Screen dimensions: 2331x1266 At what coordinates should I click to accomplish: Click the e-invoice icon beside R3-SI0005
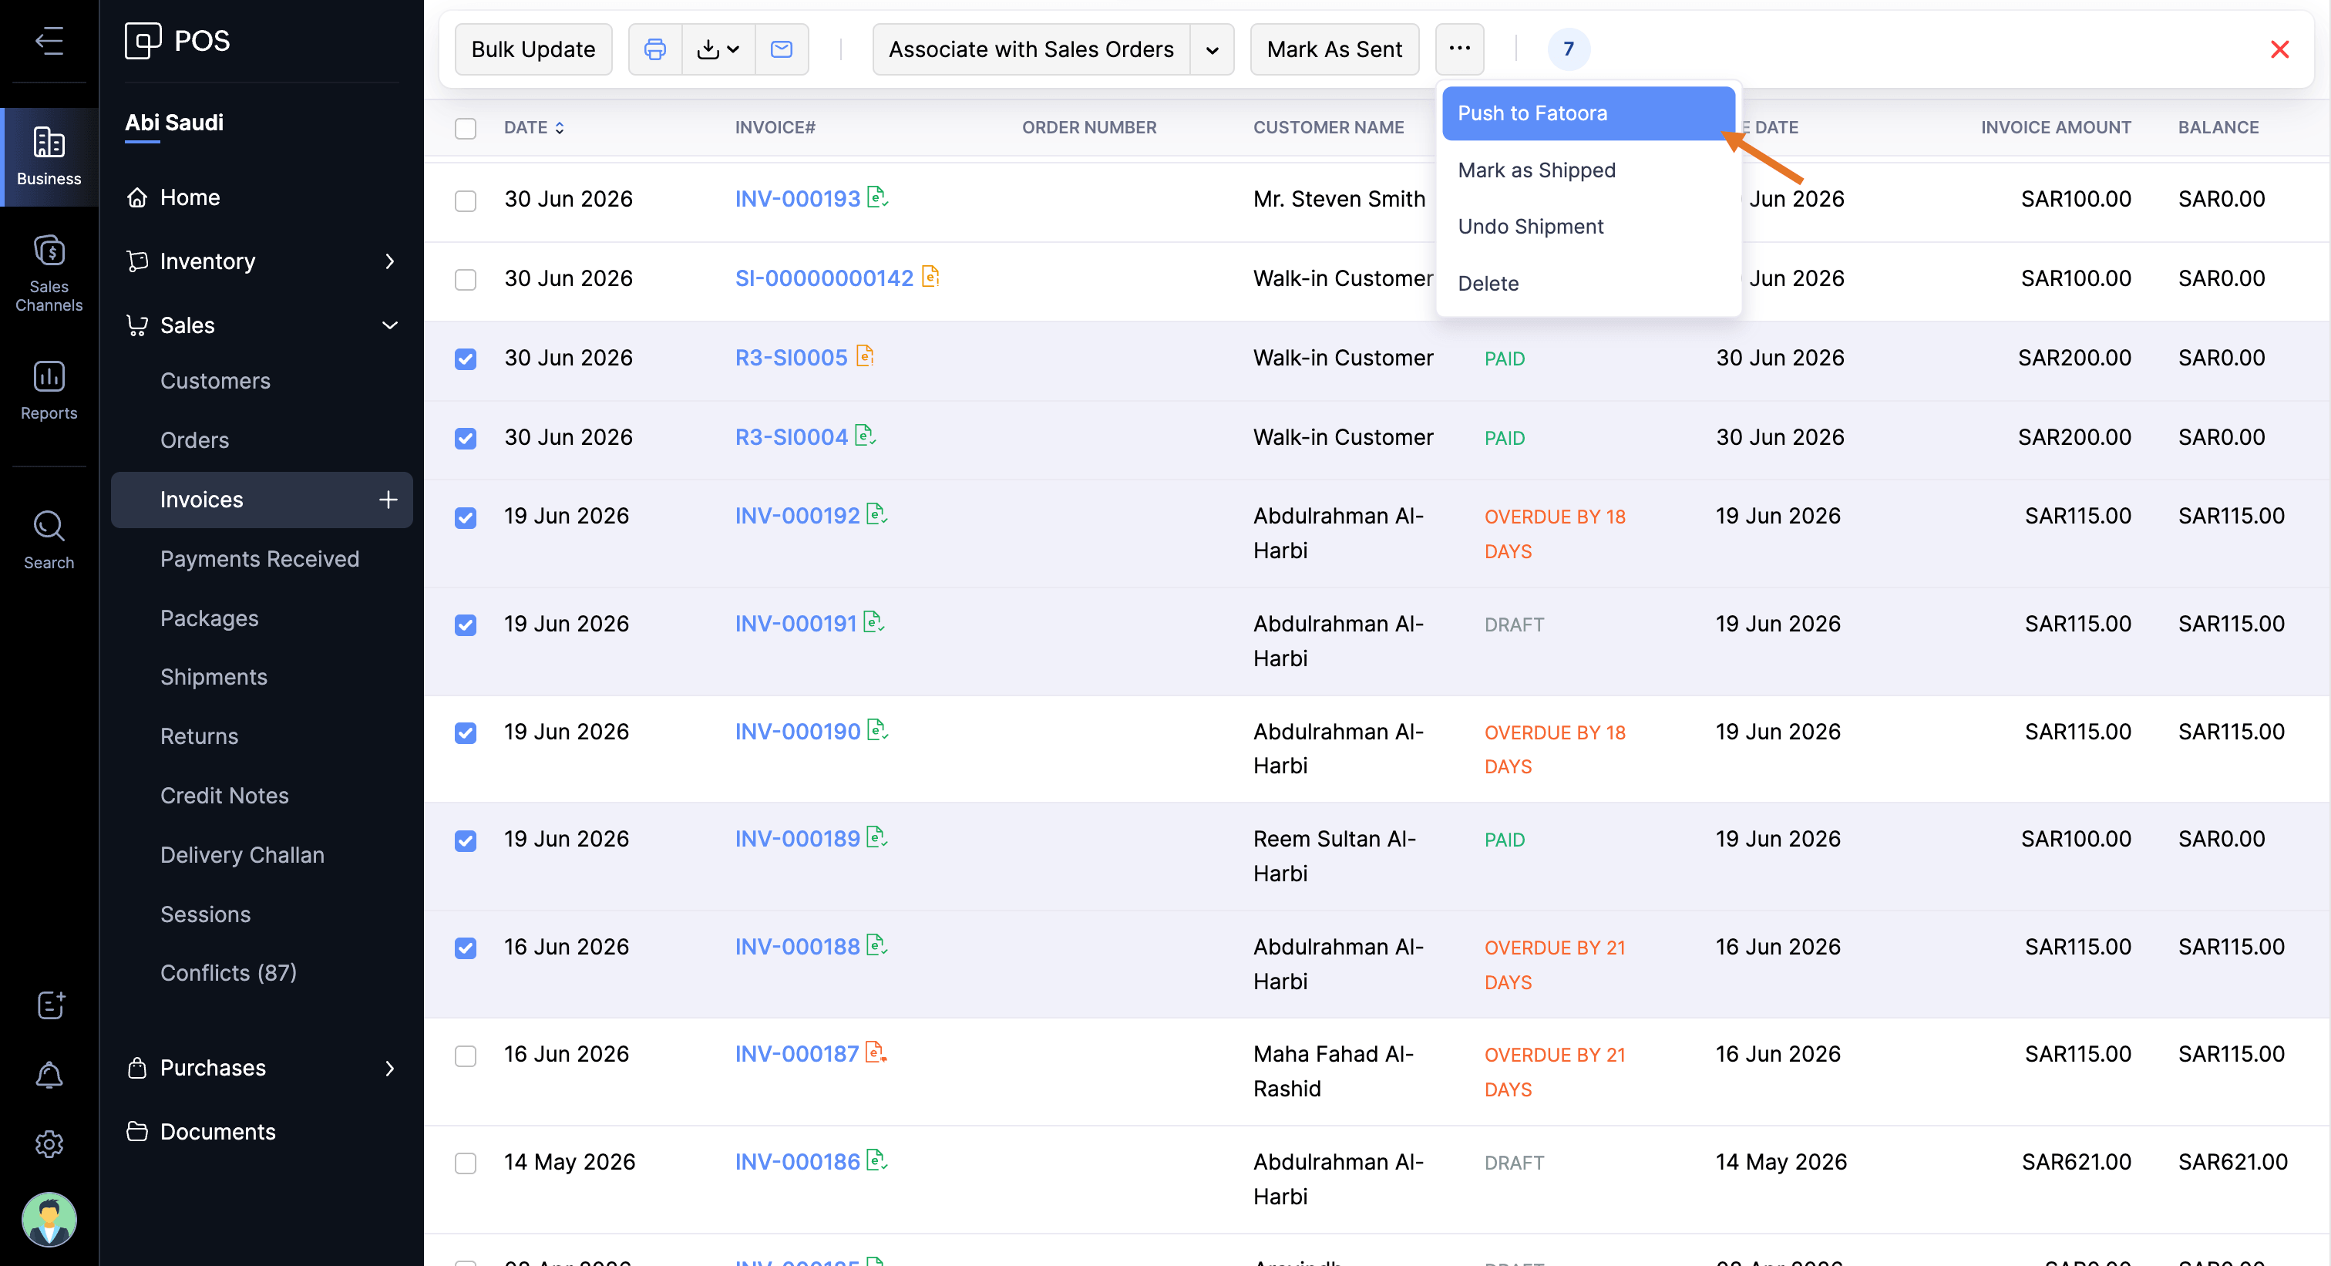point(865,355)
